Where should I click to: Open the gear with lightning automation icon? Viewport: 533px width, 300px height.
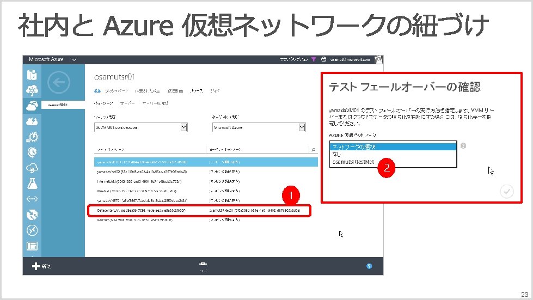32,137
